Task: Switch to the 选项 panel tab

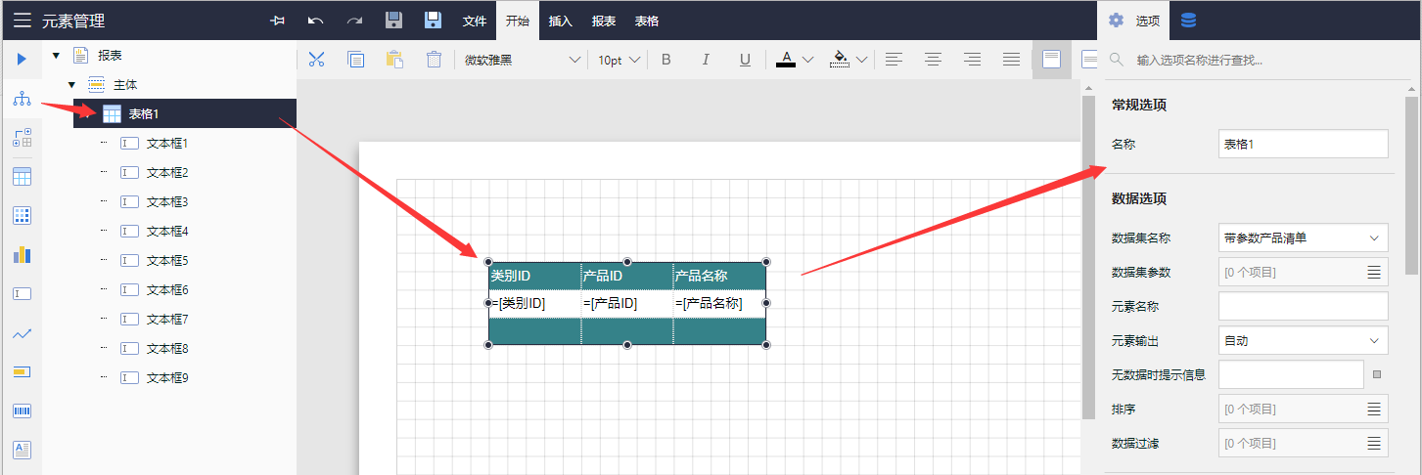Action: pyautogui.click(x=1133, y=21)
